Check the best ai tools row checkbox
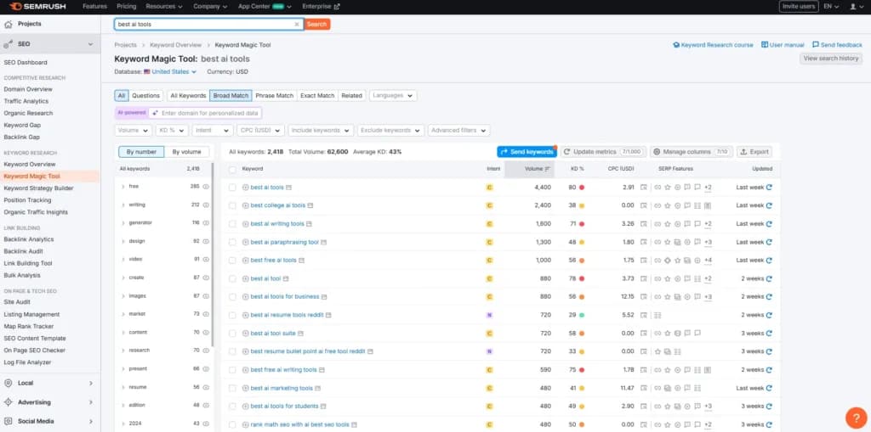This screenshot has width=871, height=432. [x=232, y=188]
